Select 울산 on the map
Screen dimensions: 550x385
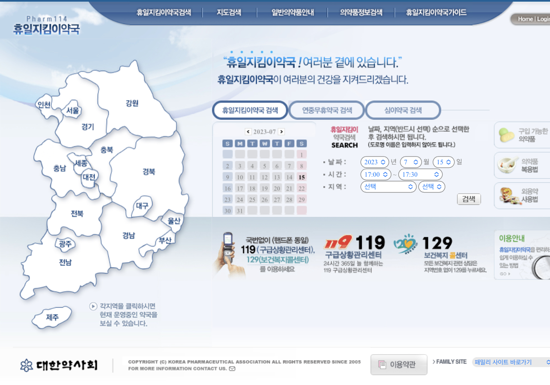[x=174, y=220]
